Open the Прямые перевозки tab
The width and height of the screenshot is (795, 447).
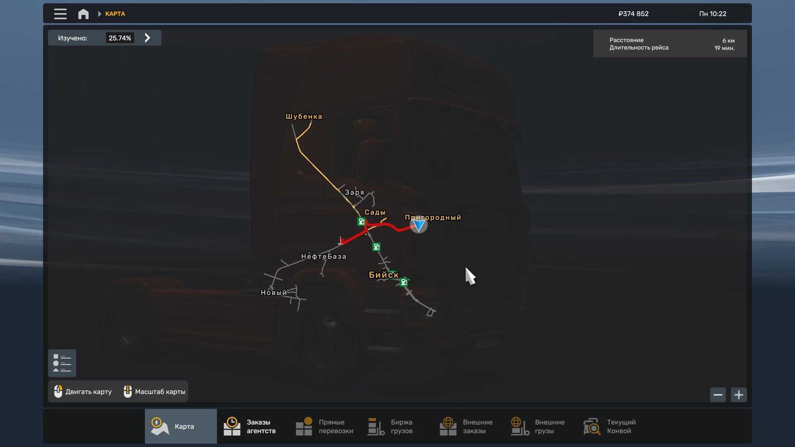(x=325, y=426)
